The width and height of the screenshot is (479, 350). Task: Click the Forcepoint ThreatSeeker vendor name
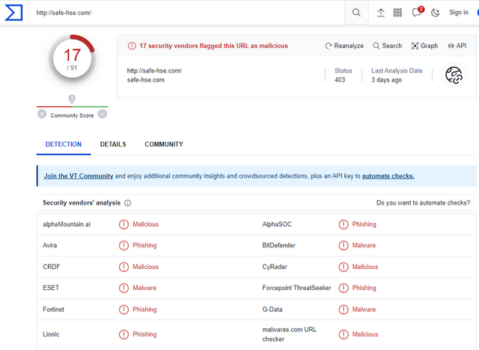(x=296, y=288)
